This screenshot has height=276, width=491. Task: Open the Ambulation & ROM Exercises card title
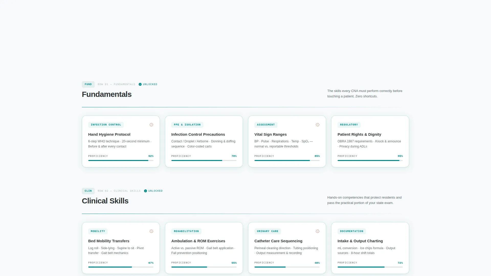point(198,241)
